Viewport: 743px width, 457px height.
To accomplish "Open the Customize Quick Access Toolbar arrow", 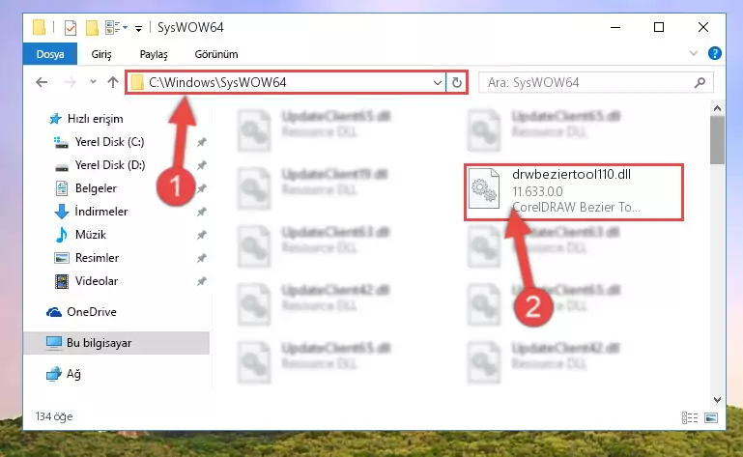I will [138, 28].
